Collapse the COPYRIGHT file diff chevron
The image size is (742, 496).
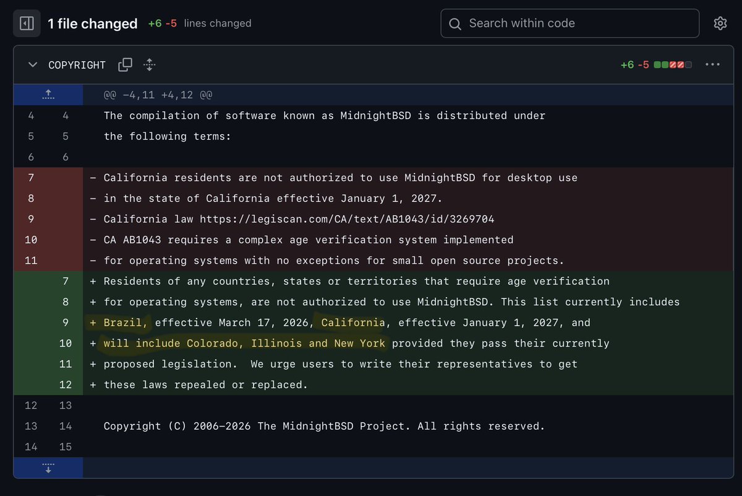pyautogui.click(x=32, y=64)
